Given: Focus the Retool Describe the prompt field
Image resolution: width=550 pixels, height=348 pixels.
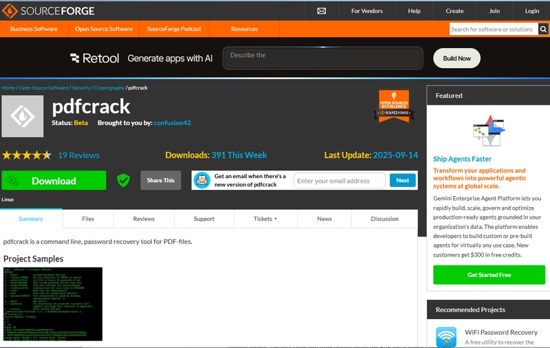Looking at the screenshot, I should pos(322,58).
